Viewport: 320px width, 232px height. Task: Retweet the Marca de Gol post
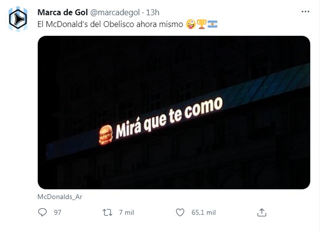tap(107, 212)
